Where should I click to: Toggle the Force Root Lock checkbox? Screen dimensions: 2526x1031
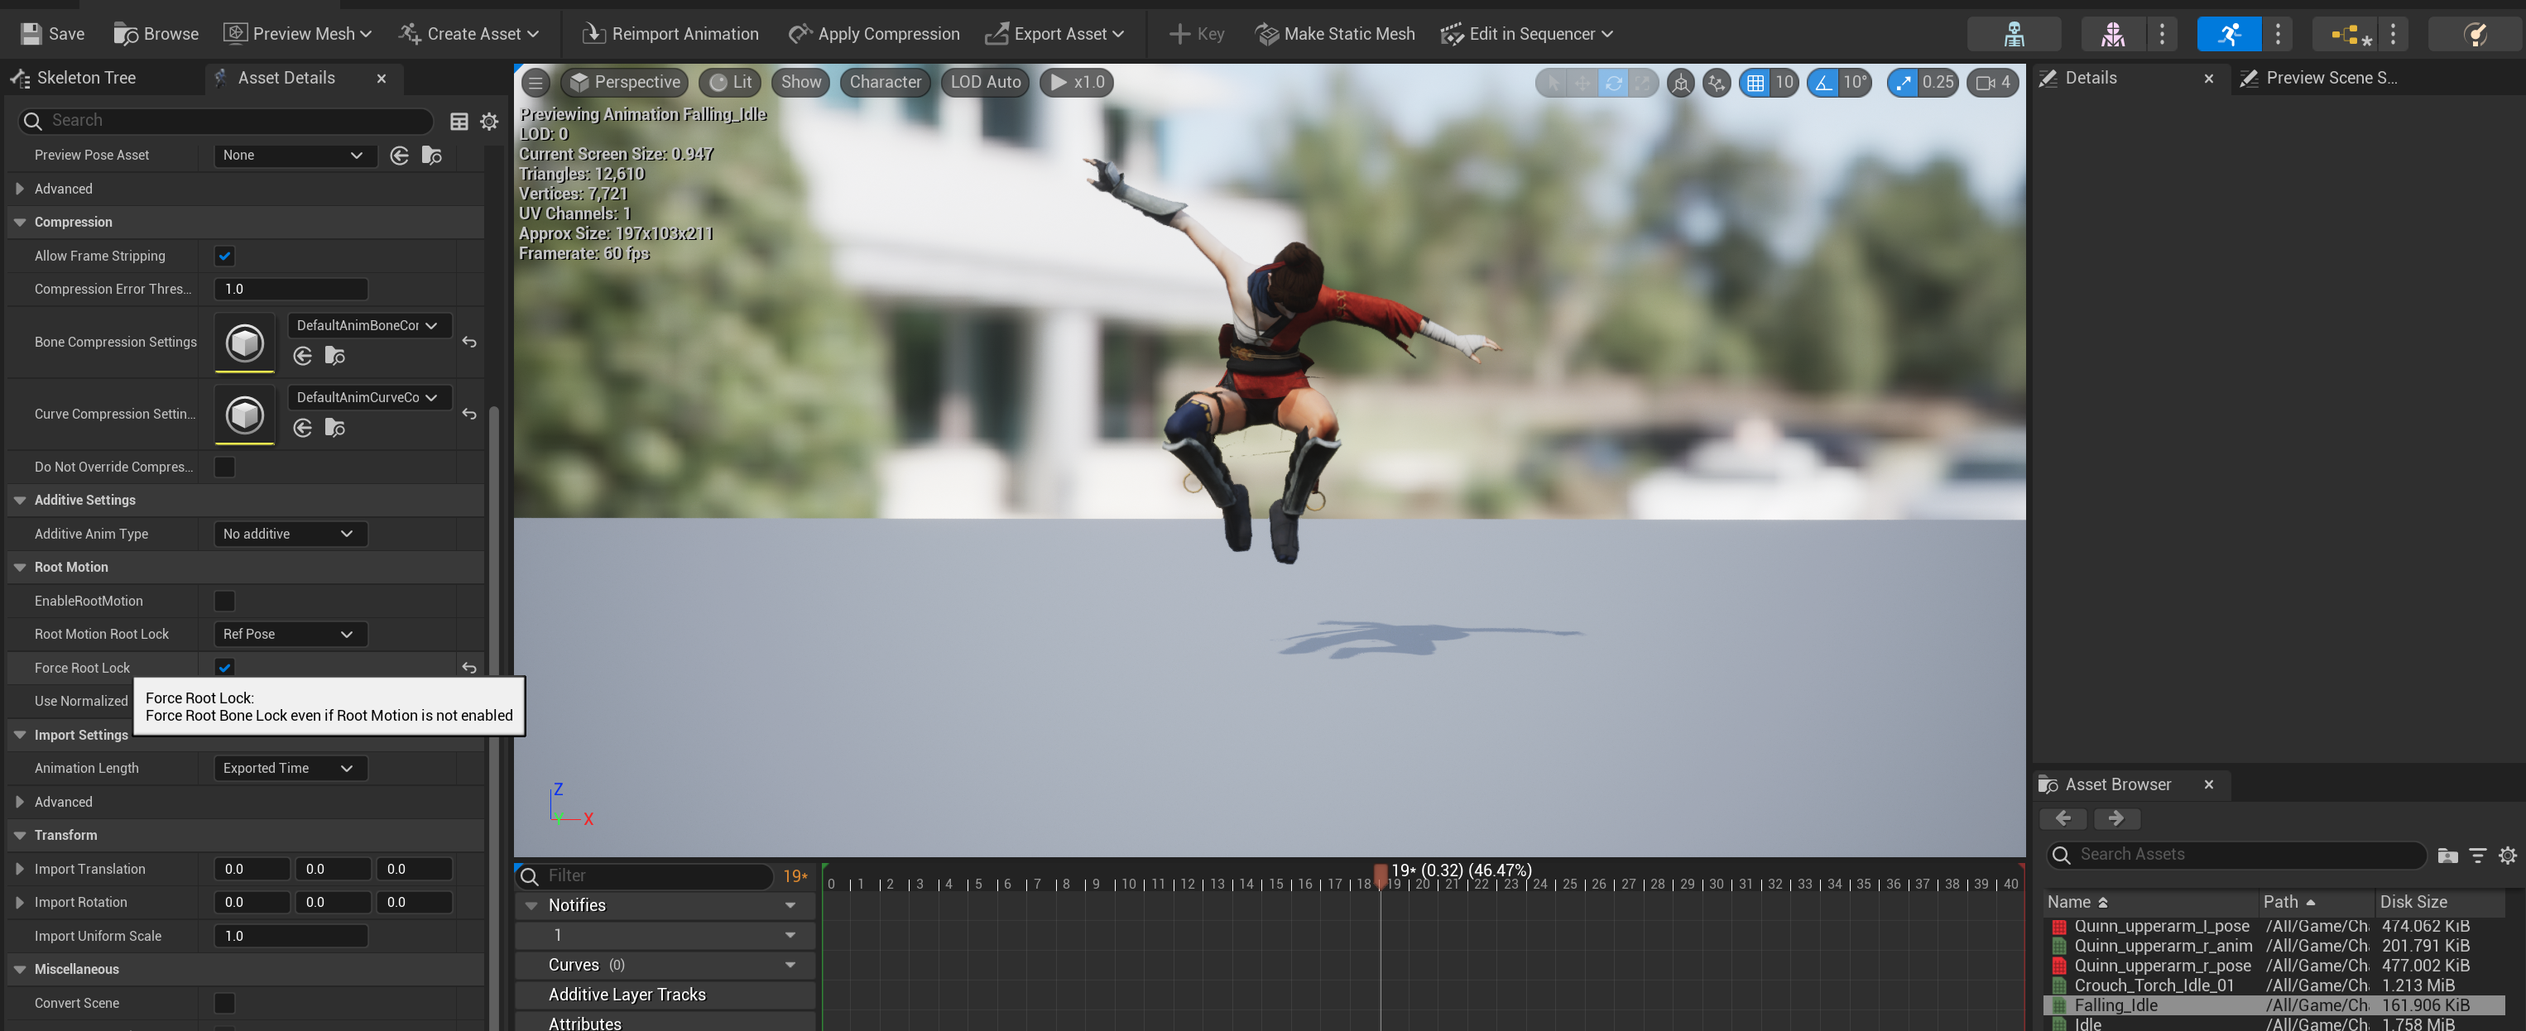(224, 668)
